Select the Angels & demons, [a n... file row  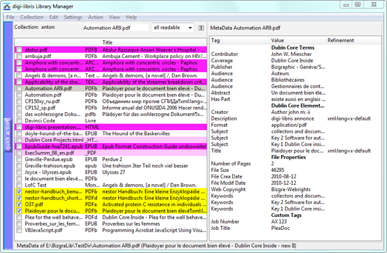pyautogui.click(x=110, y=75)
